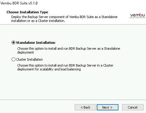Click the word 'deployment' under Standalone Installation
Screen dimensions: 146x113
[x=25, y=52]
